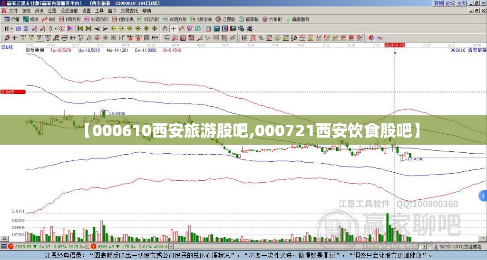Image resolution: width=487 pixels, height=260 pixels.
Task: Click the 沪 index status icon
Action: (11, 247)
